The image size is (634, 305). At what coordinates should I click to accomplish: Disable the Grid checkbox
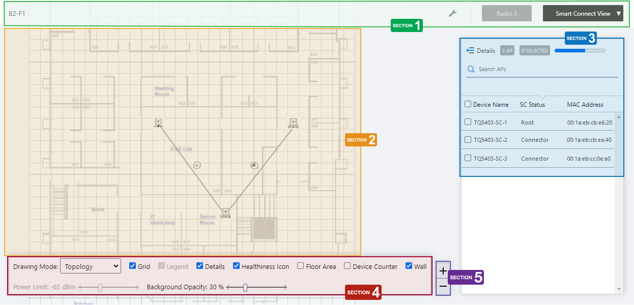click(x=133, y=266)
